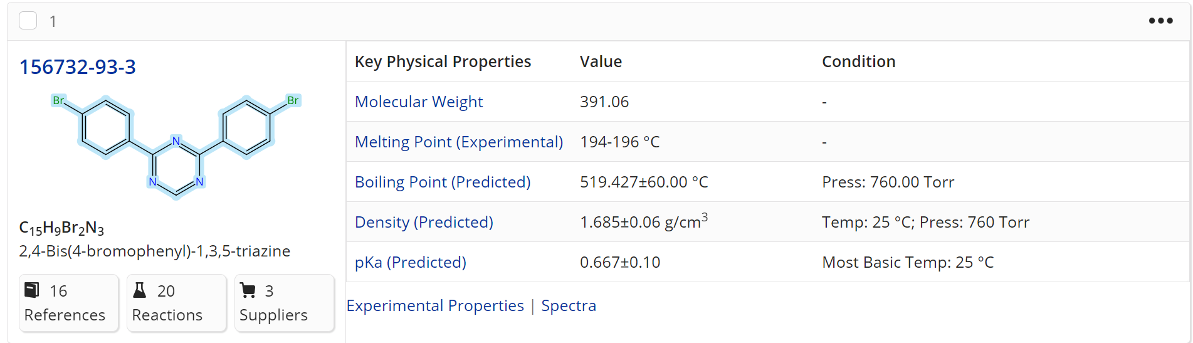Open Boiling Point (Predicted) link
Screen dimensions: 1193x343
click(443, 182)
